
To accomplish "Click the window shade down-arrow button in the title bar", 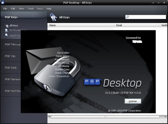I will pyautogui.click(x=153, y=3).
